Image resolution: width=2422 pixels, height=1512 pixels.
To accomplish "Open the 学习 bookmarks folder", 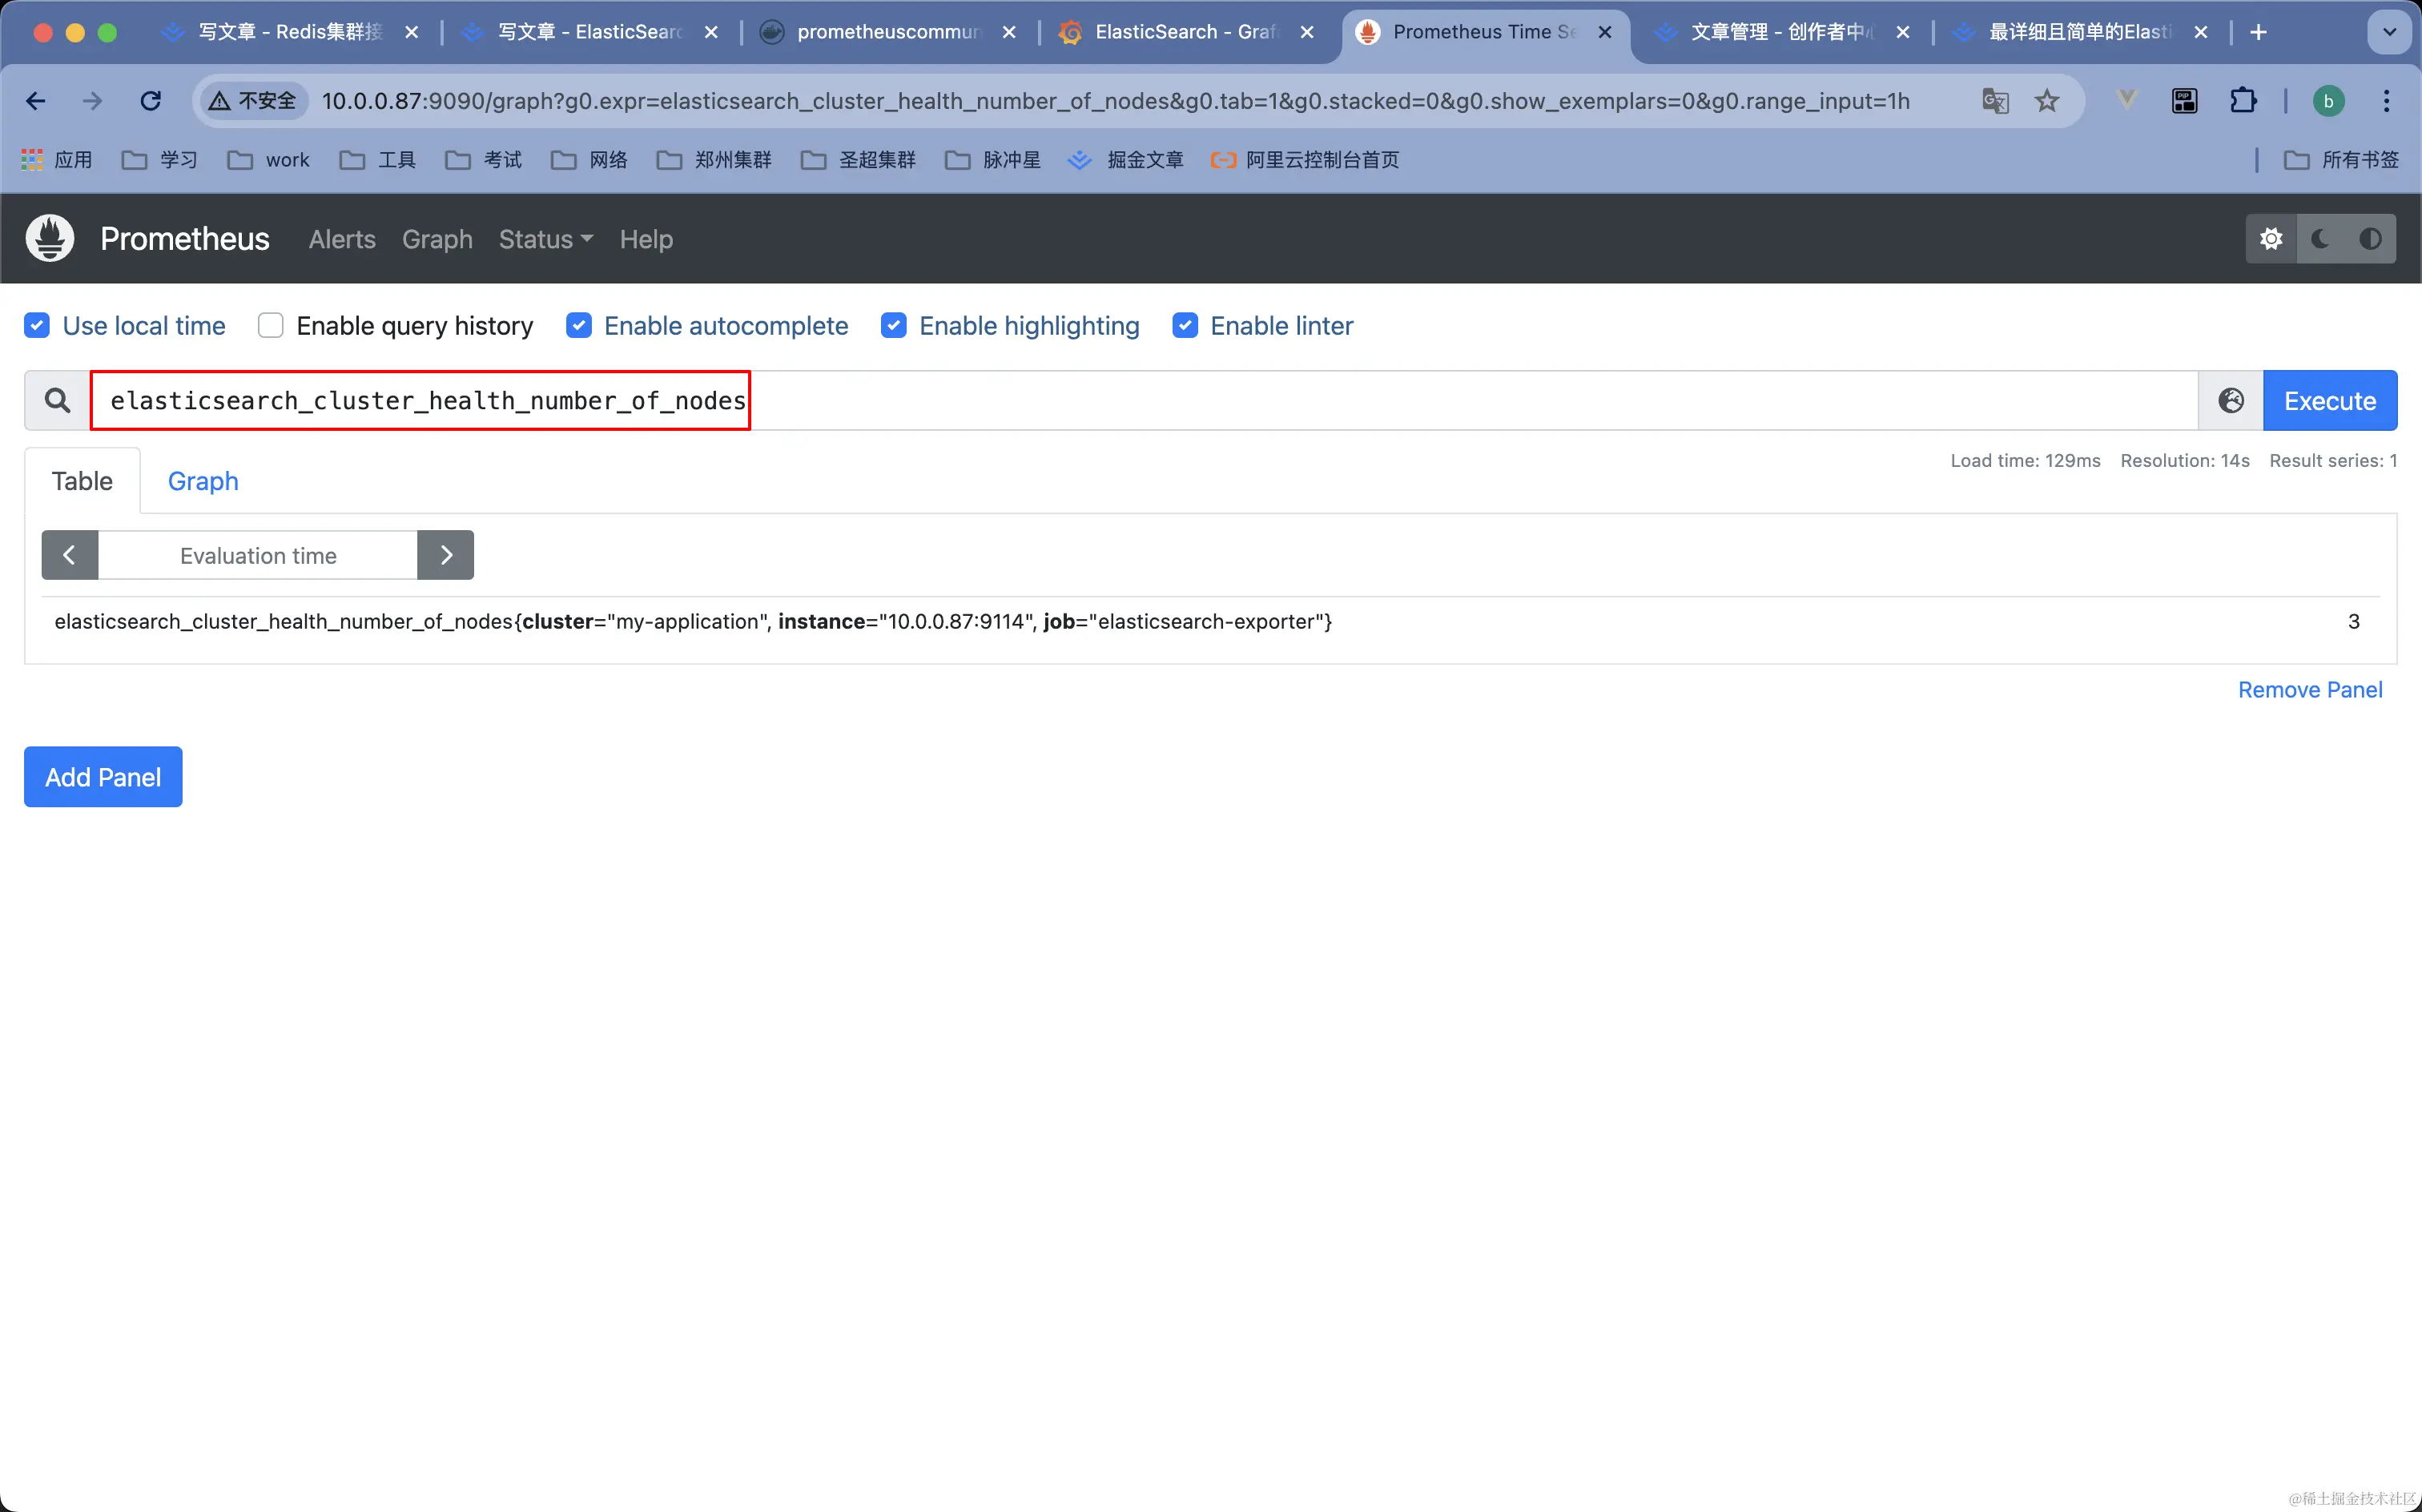I will tap(160, 160).
